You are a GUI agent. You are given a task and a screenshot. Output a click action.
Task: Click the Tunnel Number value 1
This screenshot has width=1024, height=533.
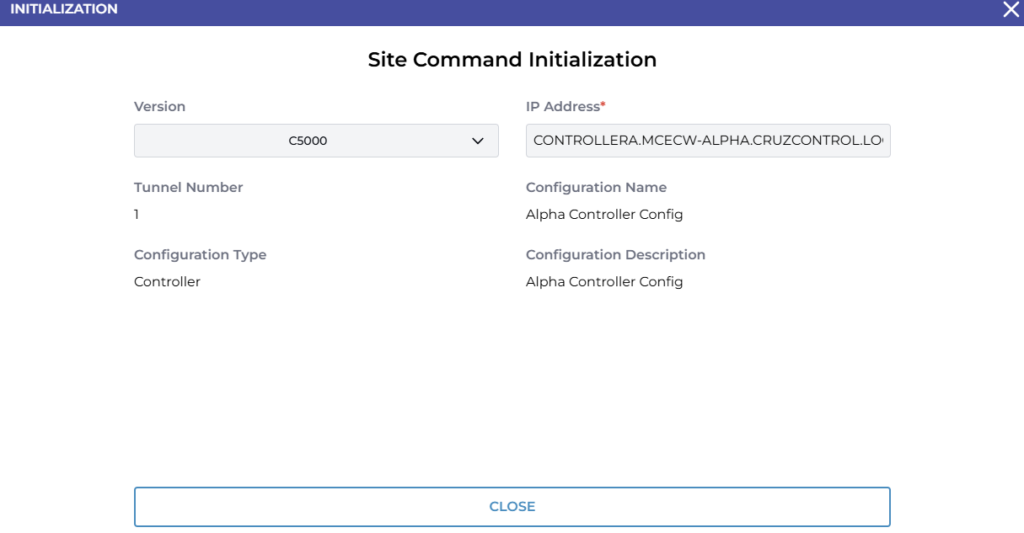click(x=137, y=215)
